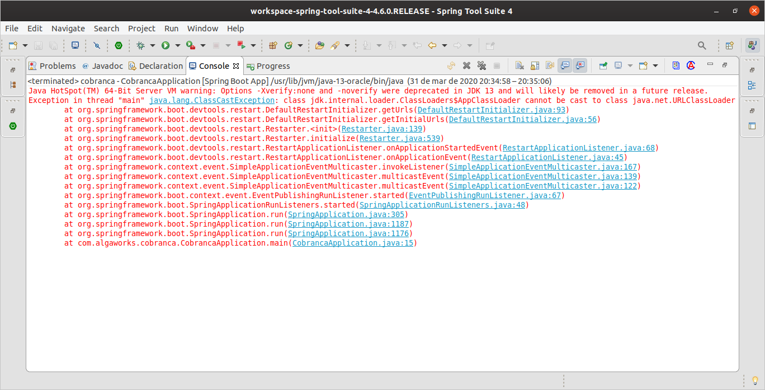Close the Console tab
Screen dimensions: 765x390
pyautogui.click(x=236, y=66)
